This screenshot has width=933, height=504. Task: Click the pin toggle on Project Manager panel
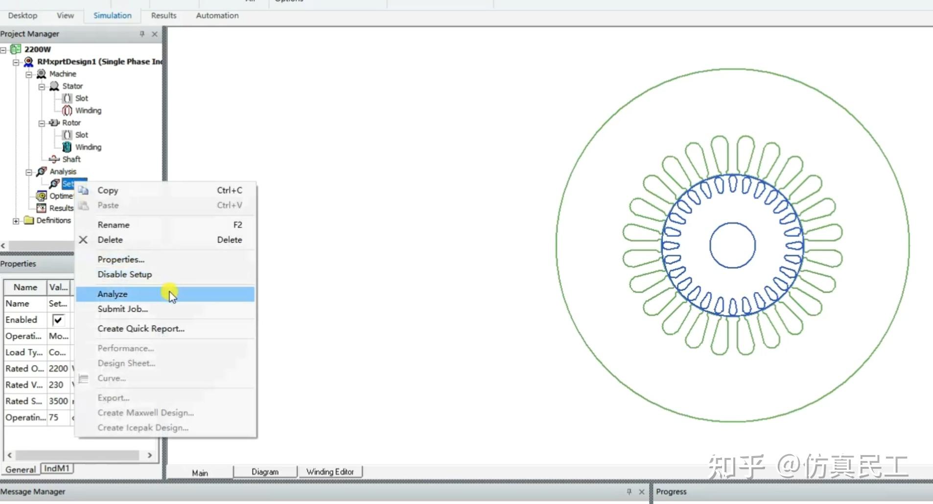(x=141, y=34)
